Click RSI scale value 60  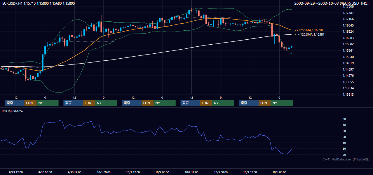tap(344, 131)
